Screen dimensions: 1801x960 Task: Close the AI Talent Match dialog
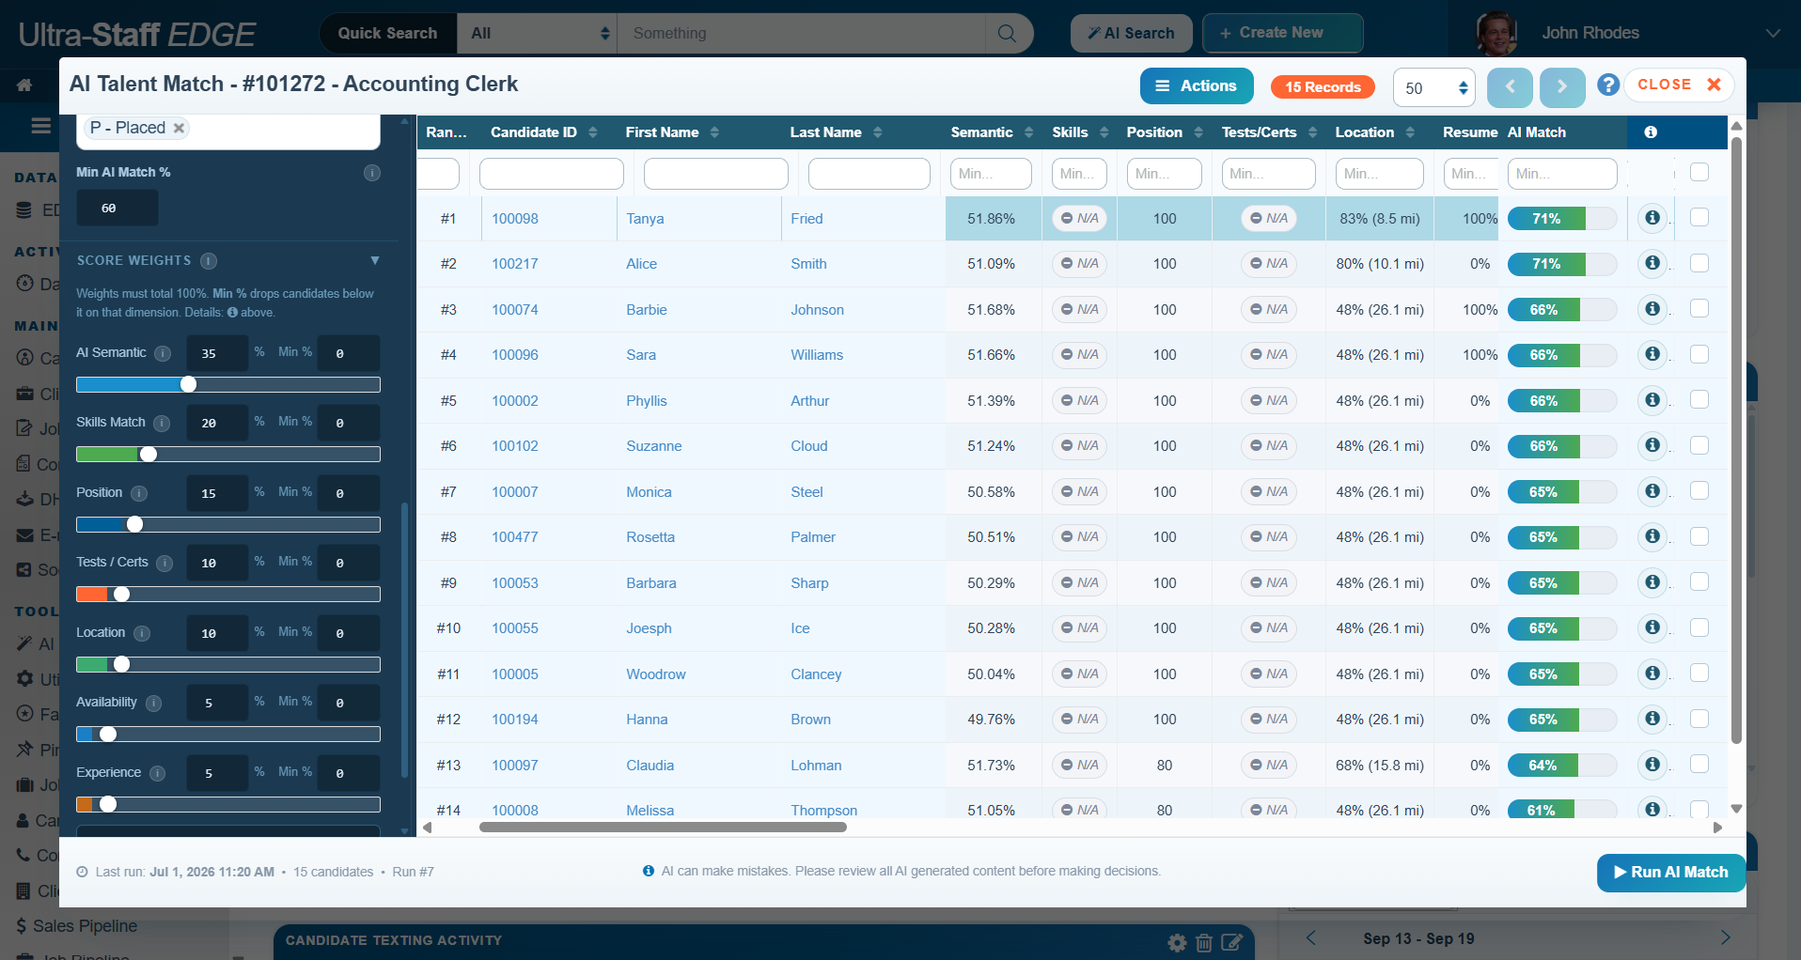[x=1679, y=85]
